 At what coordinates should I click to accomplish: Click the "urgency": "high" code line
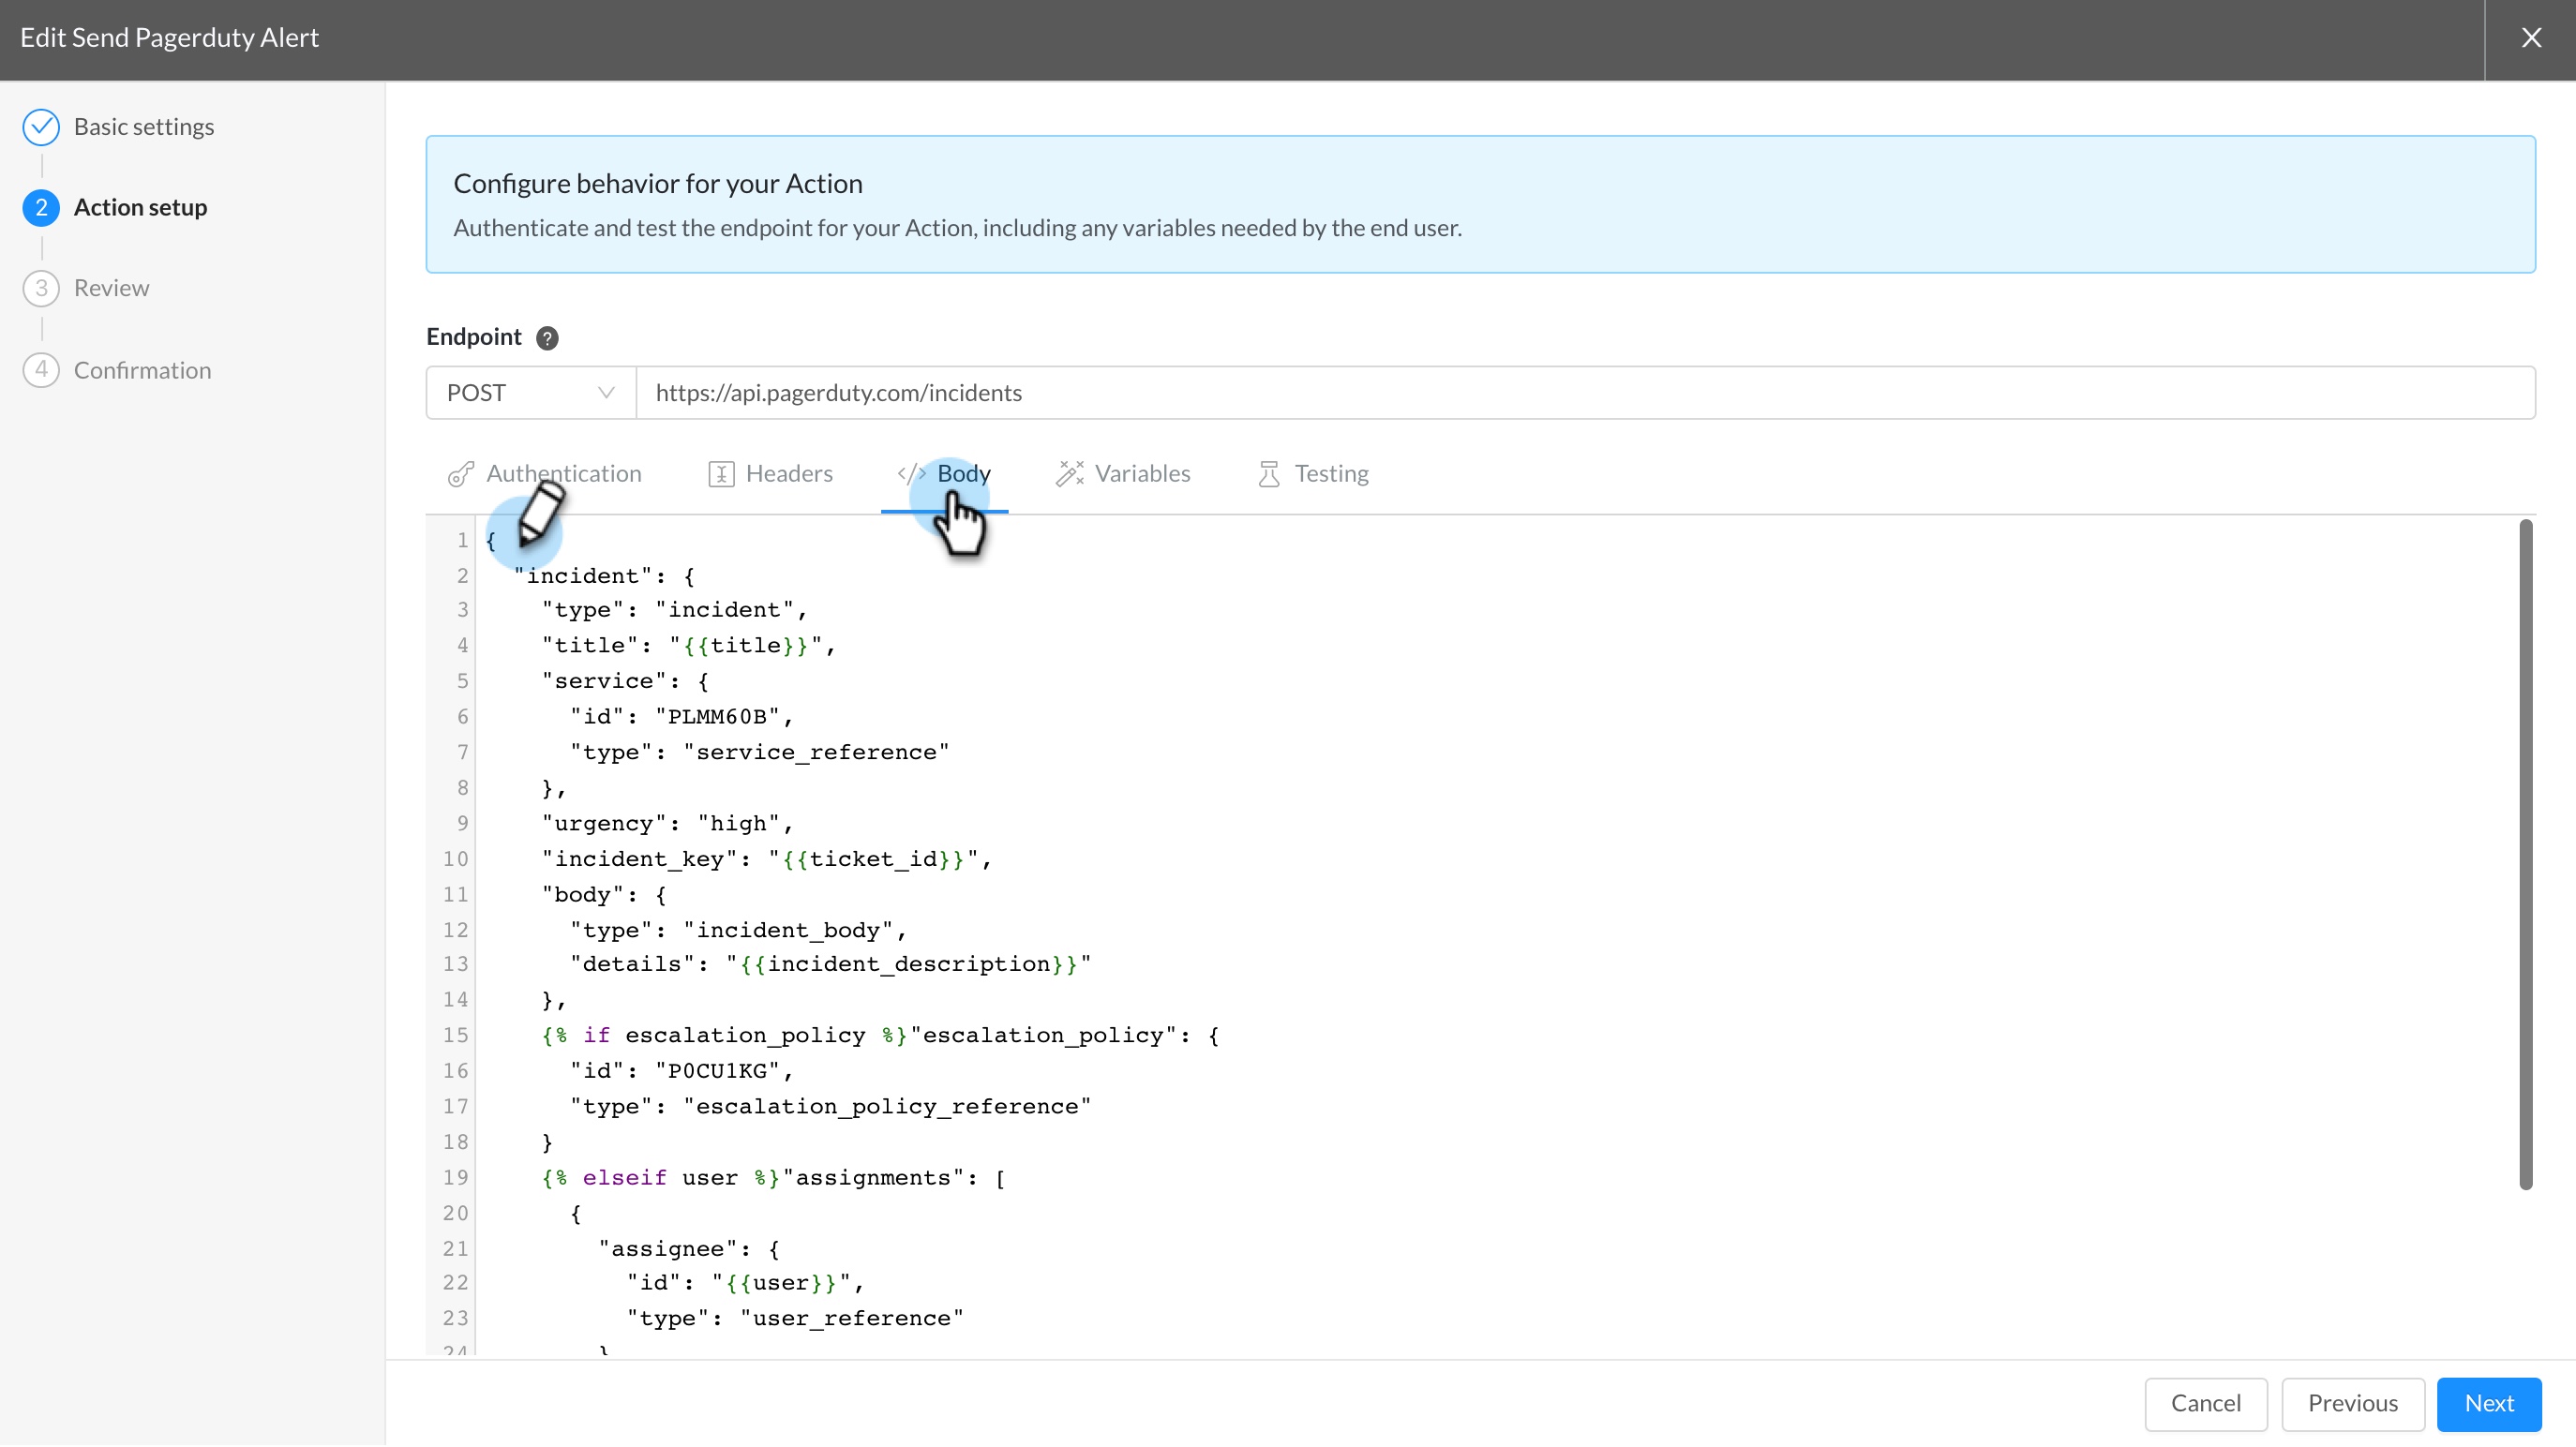(667, 824)
